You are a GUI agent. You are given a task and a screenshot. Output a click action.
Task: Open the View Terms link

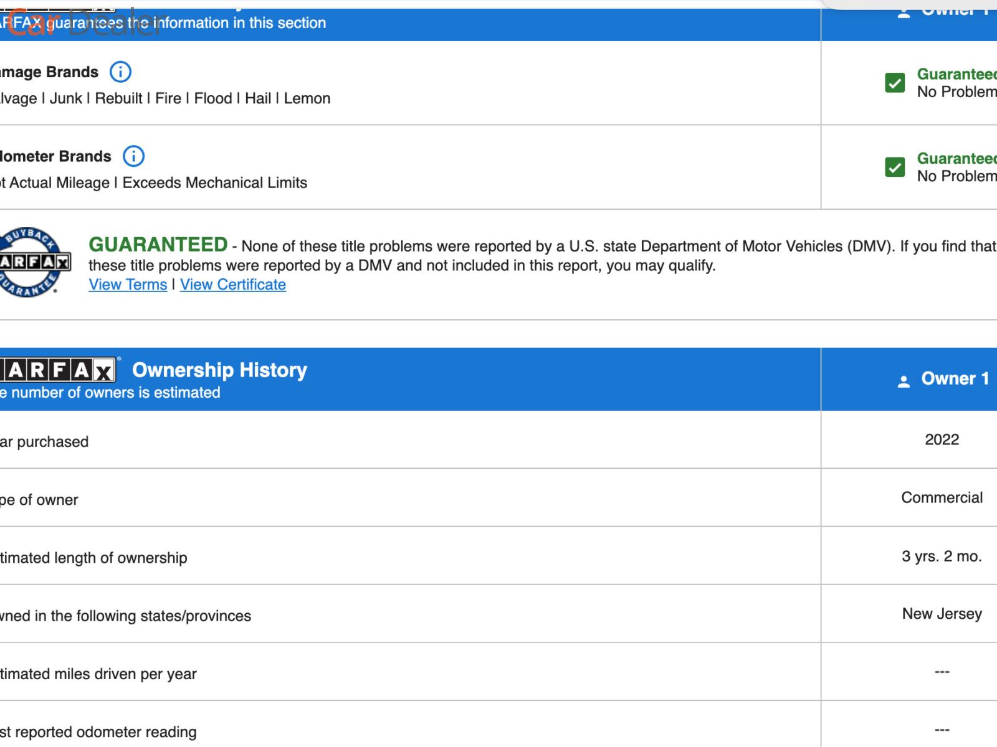(x=128, y=284)
